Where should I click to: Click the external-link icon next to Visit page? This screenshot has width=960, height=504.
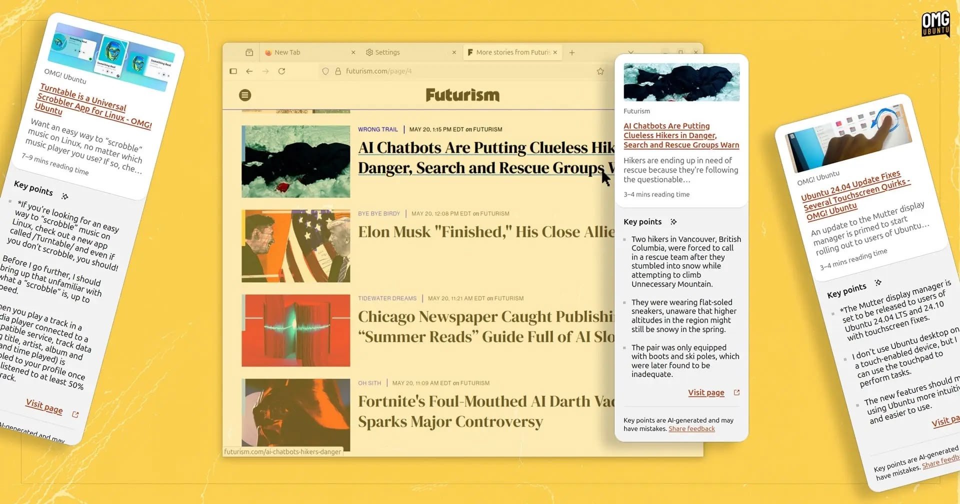pyautogui.click(x=736, y=392)
